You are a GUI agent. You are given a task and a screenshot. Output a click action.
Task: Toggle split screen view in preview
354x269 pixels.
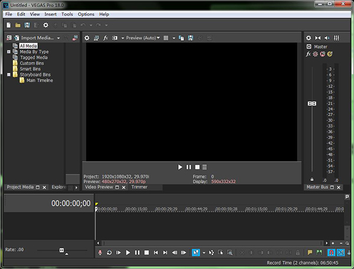(114, 38)
